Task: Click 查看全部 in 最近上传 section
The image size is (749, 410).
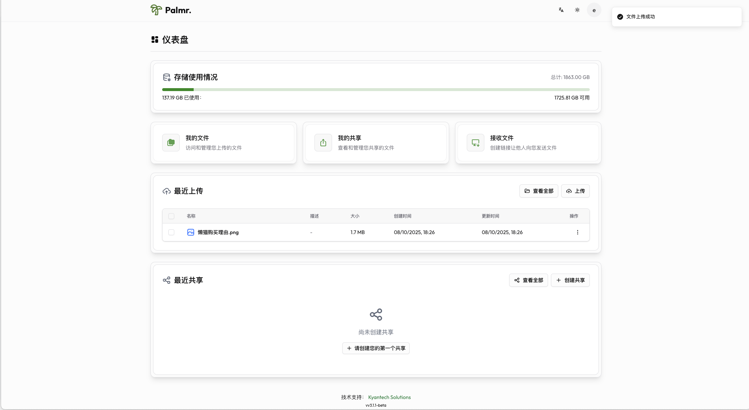Action: click(539, 191)
